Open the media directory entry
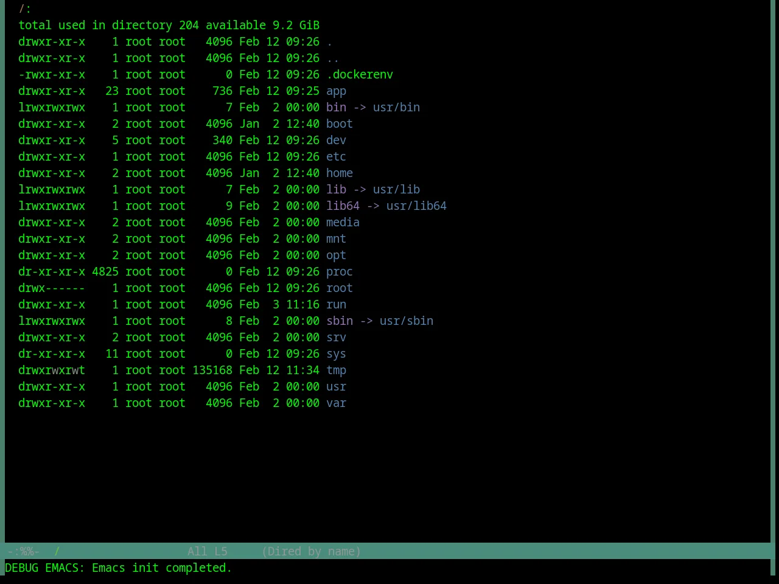The width and height of the screenshot is (779, 584). click(343, 223)
